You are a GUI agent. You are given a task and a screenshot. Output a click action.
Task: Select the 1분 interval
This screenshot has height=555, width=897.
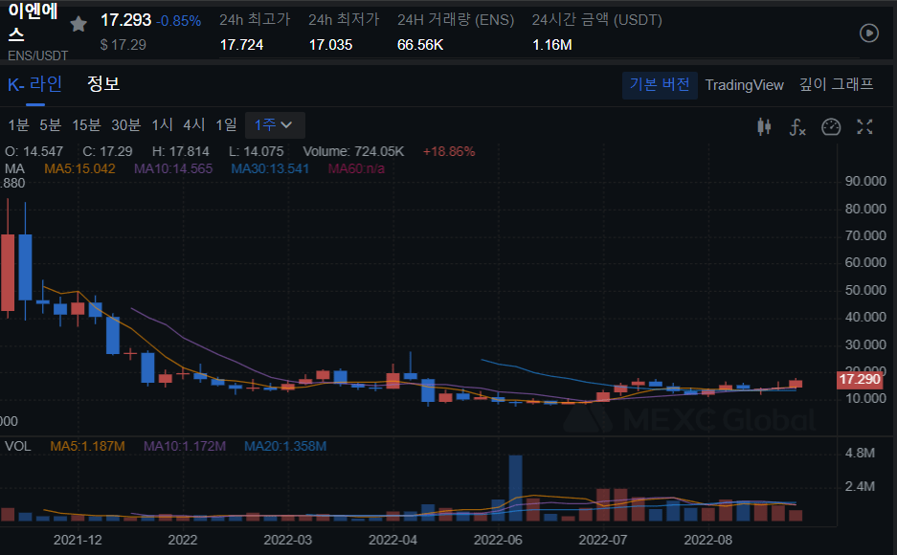click(18, 124)
